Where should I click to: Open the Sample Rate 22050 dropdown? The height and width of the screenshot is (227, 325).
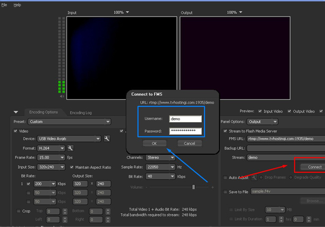pos(160,167)
